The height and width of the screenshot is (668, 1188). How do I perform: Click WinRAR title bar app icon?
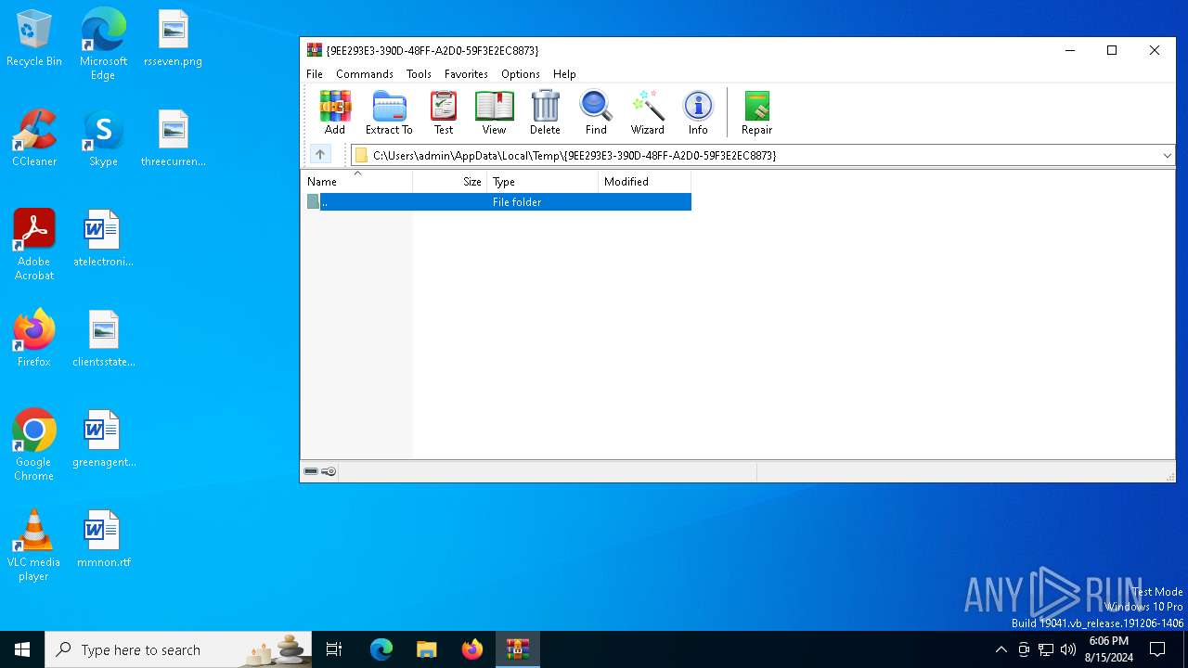[x=315, y=50]
